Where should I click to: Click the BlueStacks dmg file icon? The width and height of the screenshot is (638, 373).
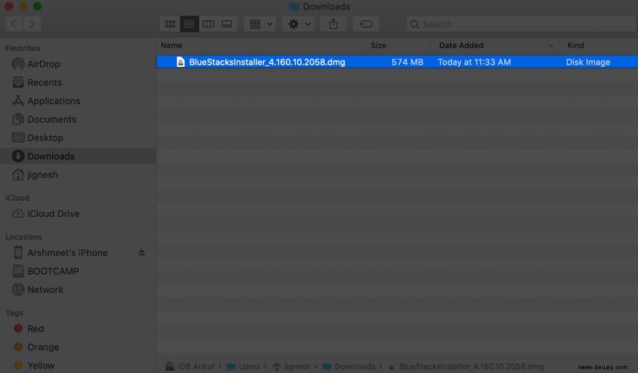tap(181, 62)
